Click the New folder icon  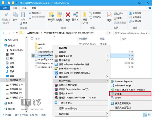point(85,15)
